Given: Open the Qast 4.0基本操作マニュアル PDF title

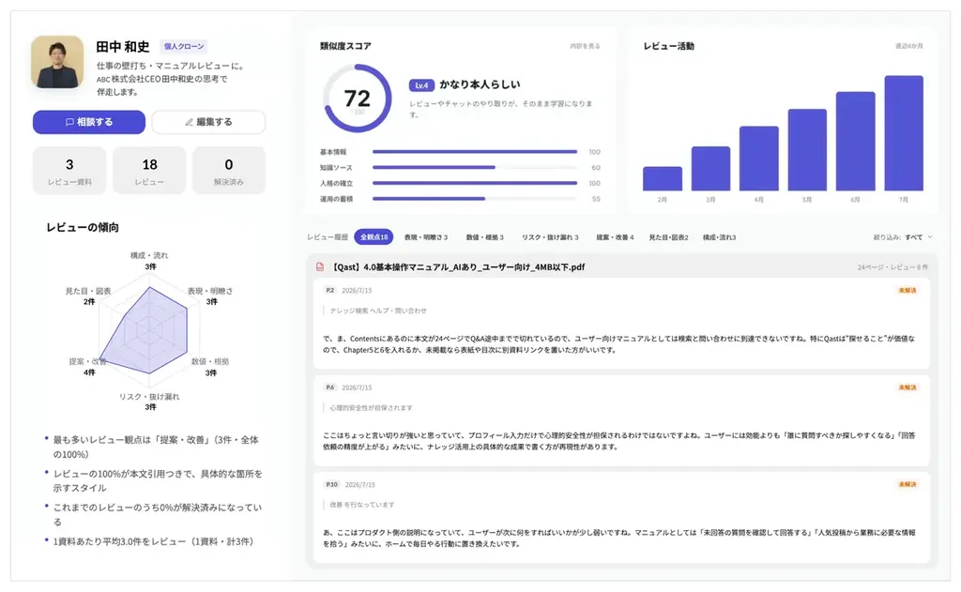Looking at the screenshot, I should 458,267.
